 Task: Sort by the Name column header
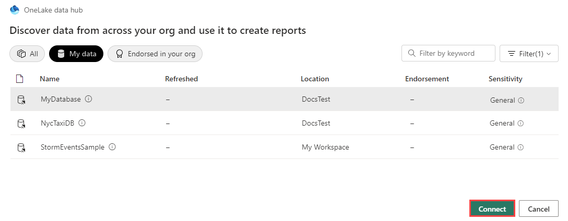click(50, 79)
